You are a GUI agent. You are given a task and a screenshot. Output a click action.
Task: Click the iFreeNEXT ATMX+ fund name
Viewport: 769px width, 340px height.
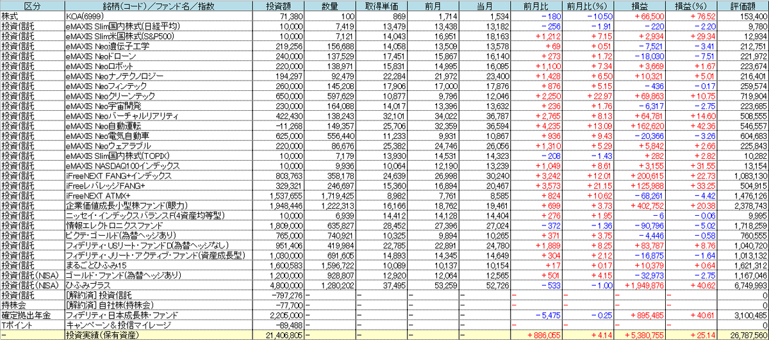[97, 195]
